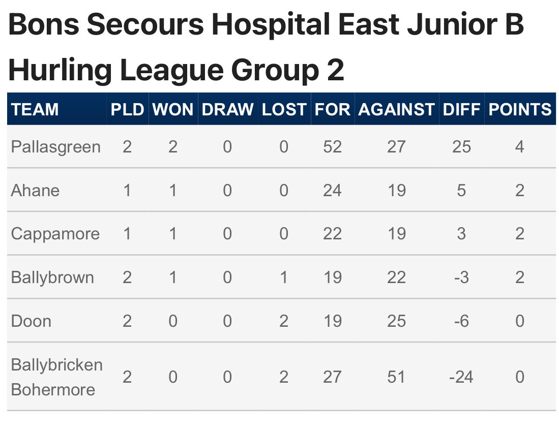Select the DIFF column header

[461, 109]
